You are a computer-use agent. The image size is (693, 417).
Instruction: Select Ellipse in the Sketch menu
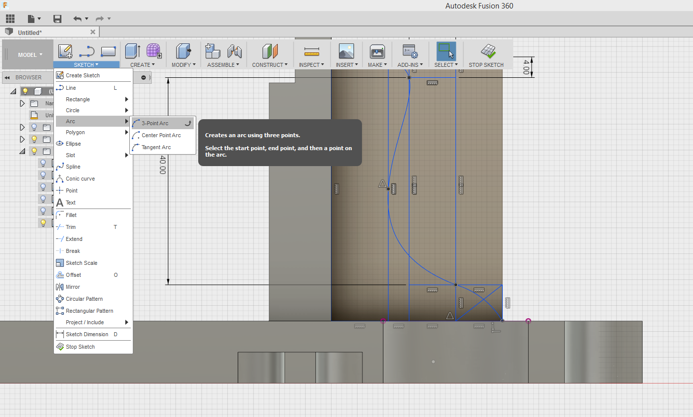click(x=93, y=144)
